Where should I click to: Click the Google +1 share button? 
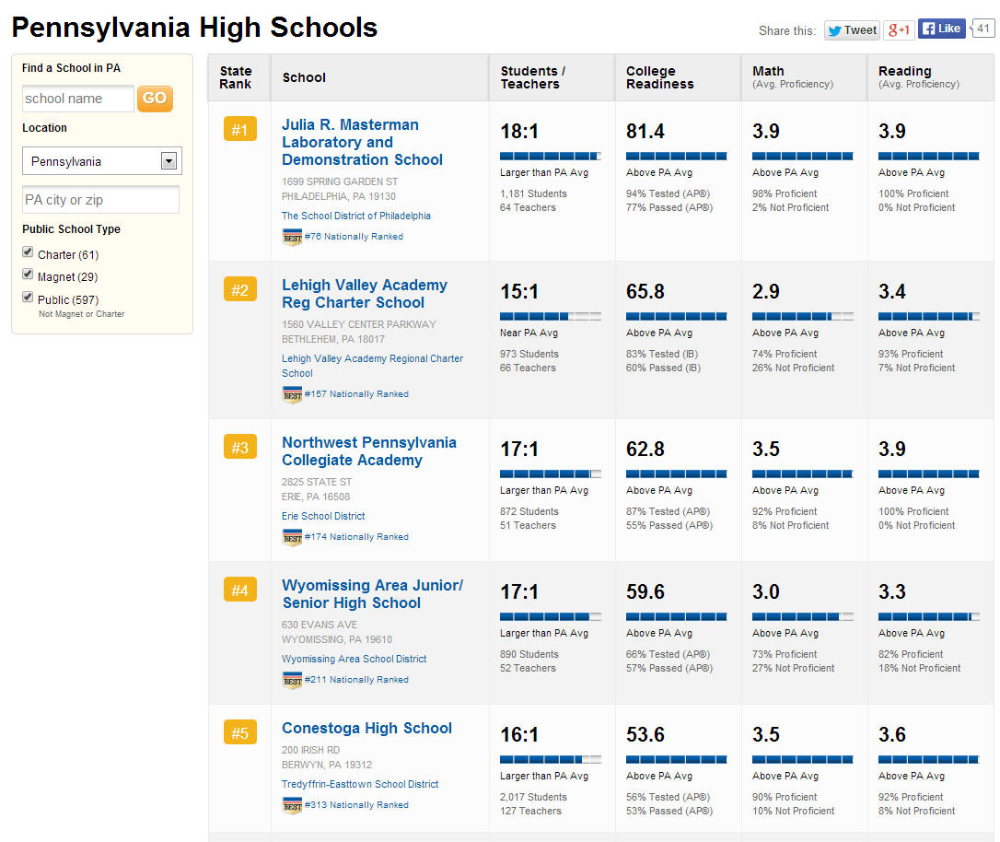(x=899, y=30)
